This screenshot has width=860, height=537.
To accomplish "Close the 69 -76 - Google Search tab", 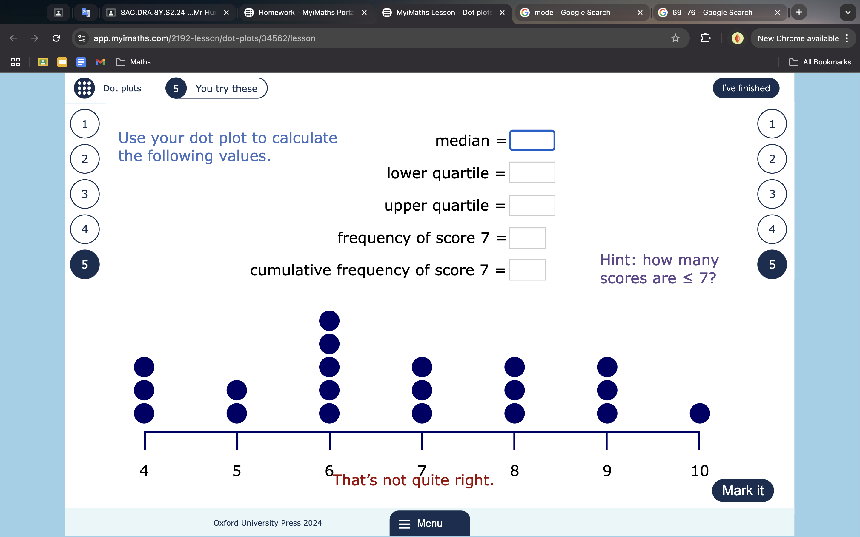I will (778, 13).
